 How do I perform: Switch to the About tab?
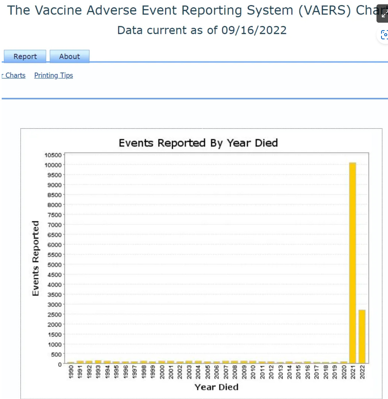pos(70,56)
